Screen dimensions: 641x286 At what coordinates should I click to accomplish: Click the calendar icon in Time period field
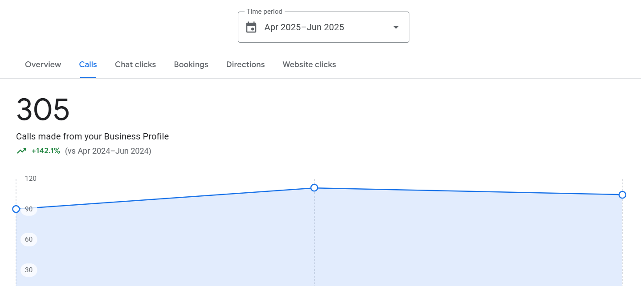point(251,28)
